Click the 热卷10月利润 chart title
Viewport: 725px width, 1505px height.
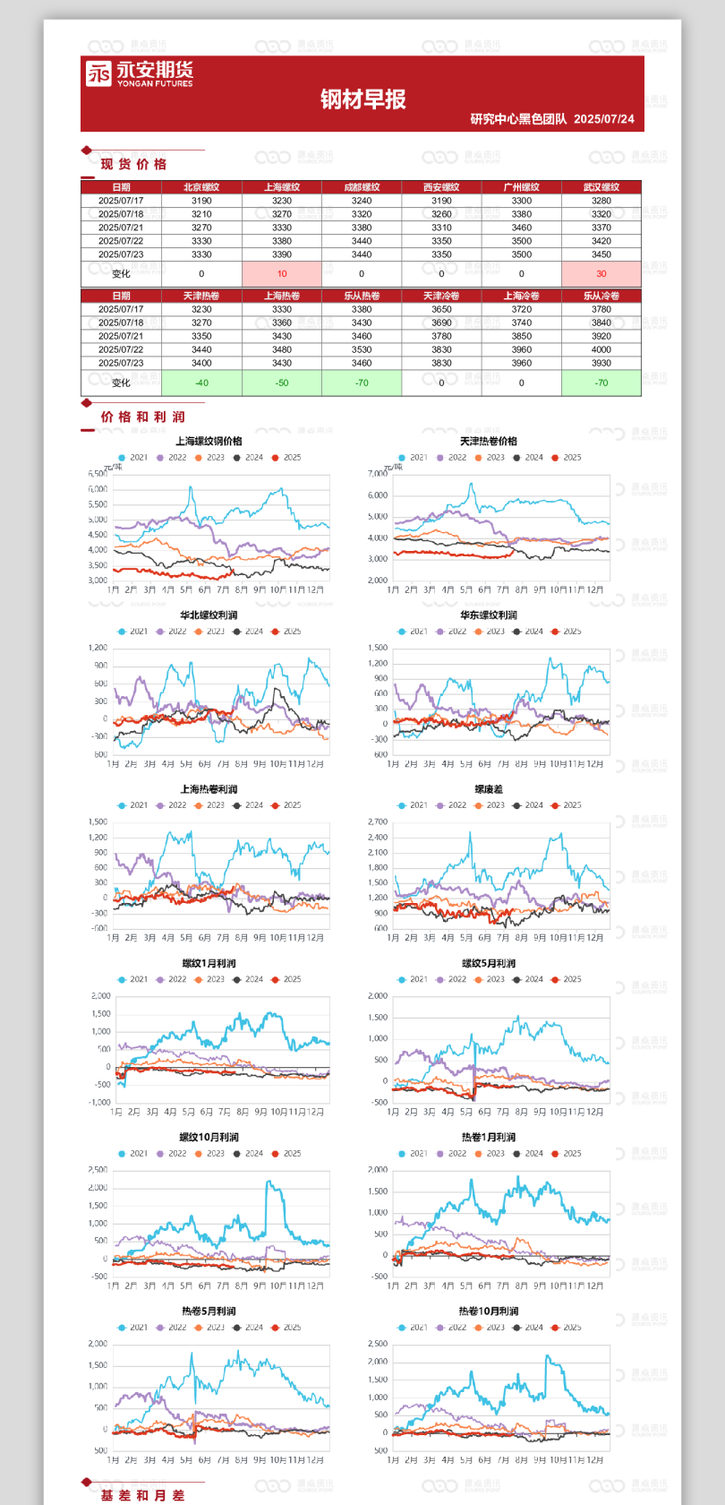[489, 1311]
